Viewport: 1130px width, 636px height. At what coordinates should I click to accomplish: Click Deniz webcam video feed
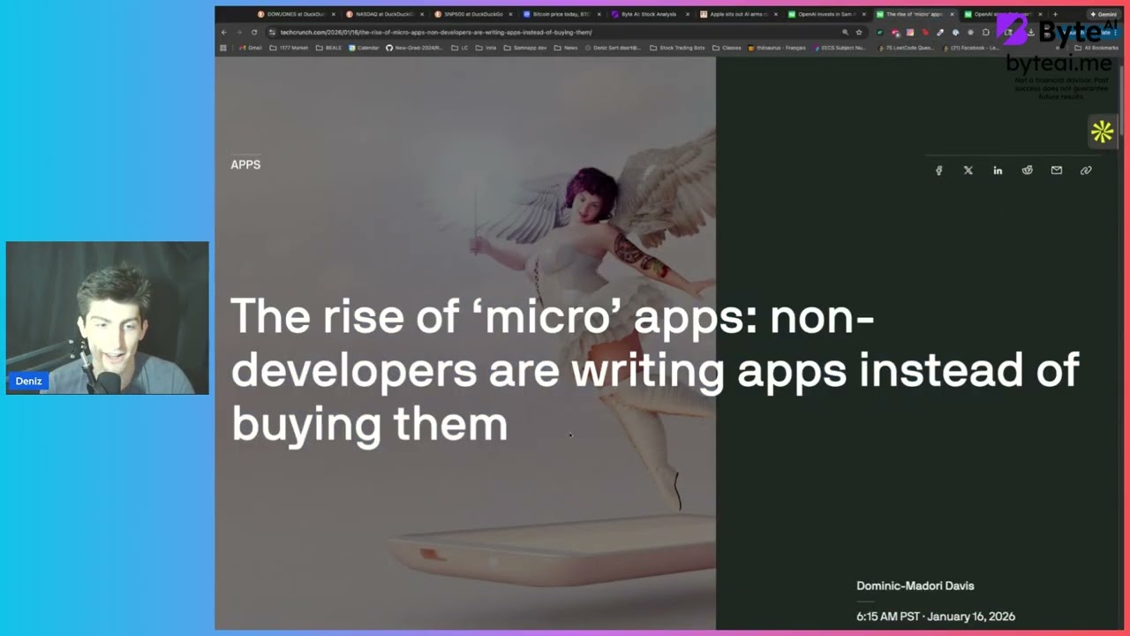pyautogui.click(x=108, y=318)
